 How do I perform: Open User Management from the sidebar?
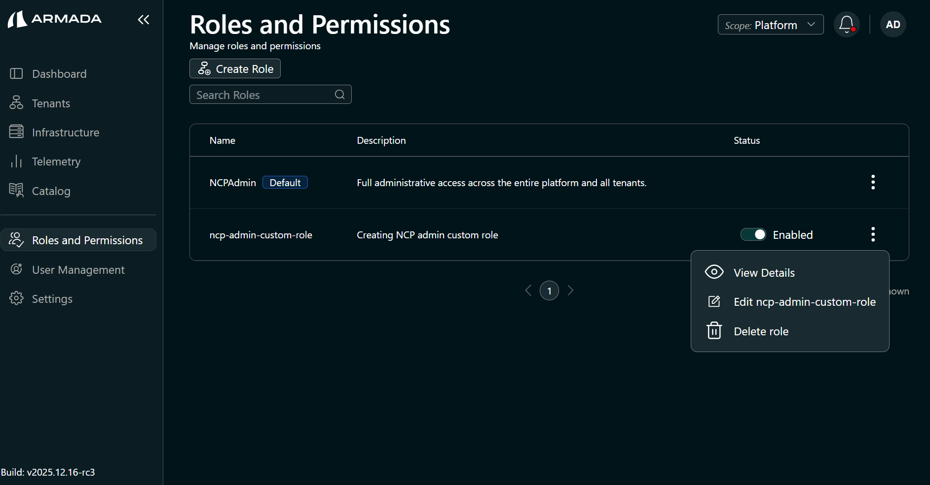click(x=78, y=269)
